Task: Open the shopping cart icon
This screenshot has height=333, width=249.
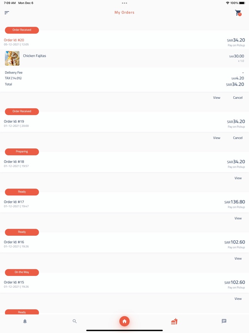Action: 238,13
